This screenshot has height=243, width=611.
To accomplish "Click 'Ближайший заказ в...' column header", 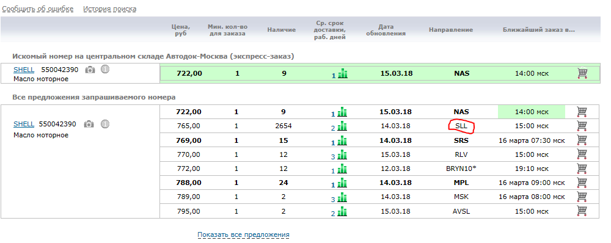I will [x=539, y=30].
